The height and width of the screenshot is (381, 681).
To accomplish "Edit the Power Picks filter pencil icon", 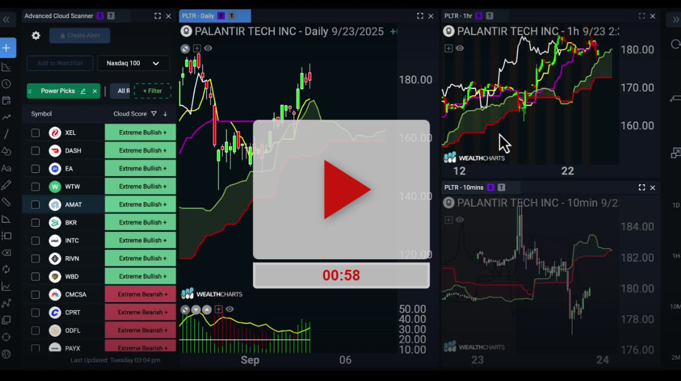I will [83, 91].
